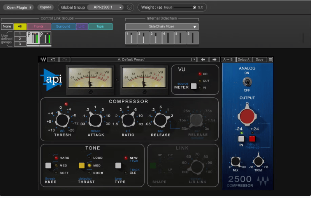
Task: Click the RELEASE knob
Action: 161,120
